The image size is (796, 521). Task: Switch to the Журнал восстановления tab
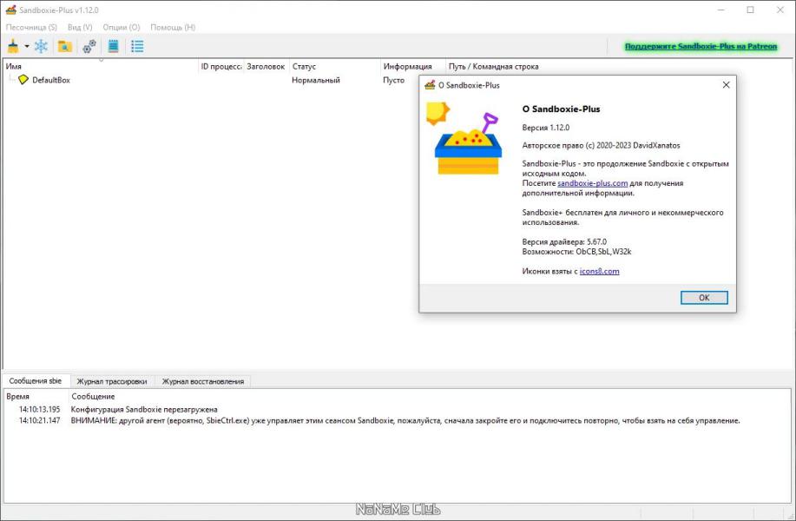(x=202, y=381)
